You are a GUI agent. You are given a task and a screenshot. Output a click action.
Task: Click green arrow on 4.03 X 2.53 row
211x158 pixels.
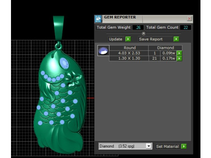(x=179, y=53)
